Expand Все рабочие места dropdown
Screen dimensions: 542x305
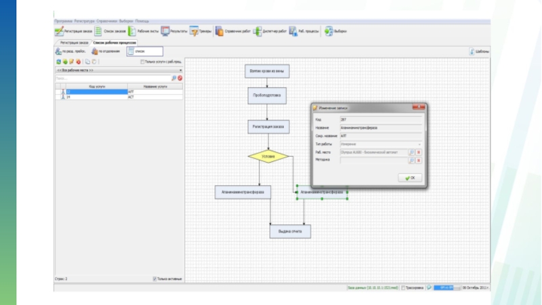coord(181,70)
